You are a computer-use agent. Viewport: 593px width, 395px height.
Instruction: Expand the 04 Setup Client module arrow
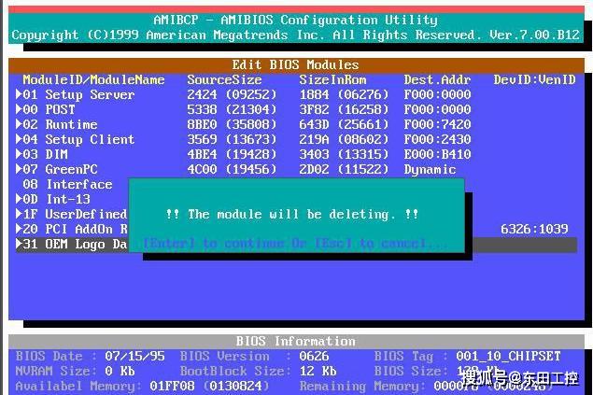[19, 139]
